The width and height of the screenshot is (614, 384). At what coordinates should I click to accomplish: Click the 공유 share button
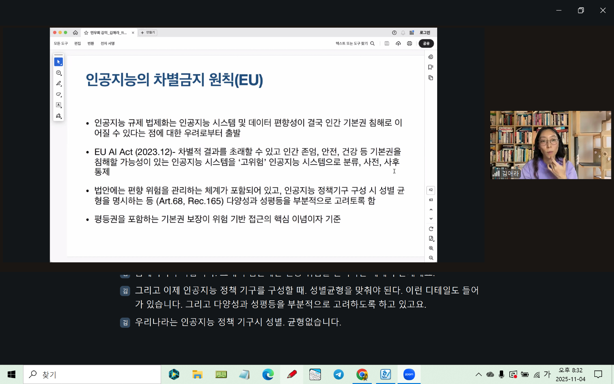coord(426,44)
